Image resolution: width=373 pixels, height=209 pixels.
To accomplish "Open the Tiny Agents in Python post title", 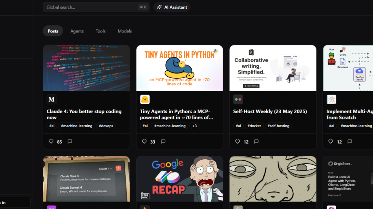I will coord(177,114).
